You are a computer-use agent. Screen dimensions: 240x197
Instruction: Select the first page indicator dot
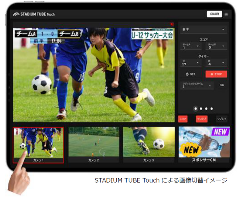pyautogui.click(x=195, y=109)
